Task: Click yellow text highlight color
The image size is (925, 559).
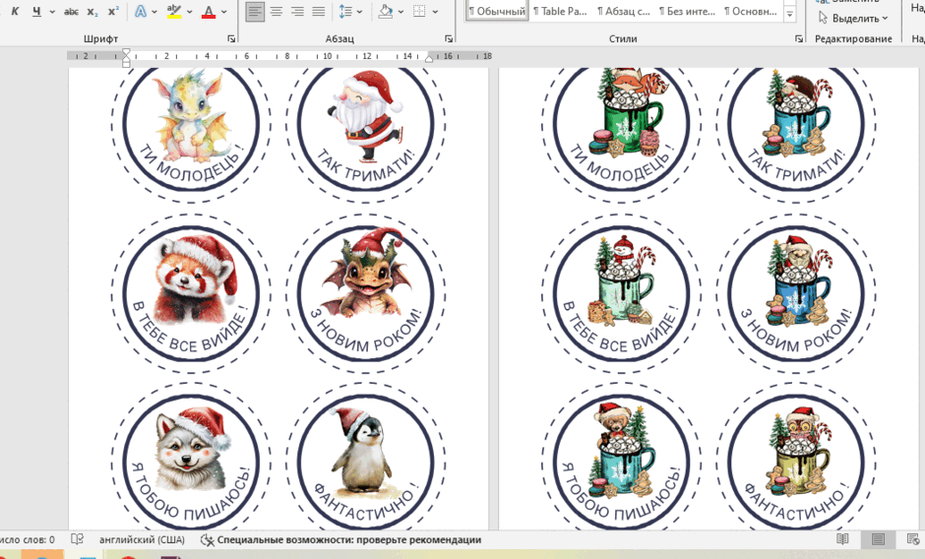Action: click(174, 11)
